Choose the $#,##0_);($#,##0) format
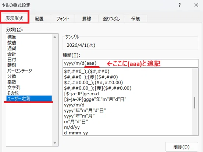Screen dimensions: 203x152 pos(128,71)
